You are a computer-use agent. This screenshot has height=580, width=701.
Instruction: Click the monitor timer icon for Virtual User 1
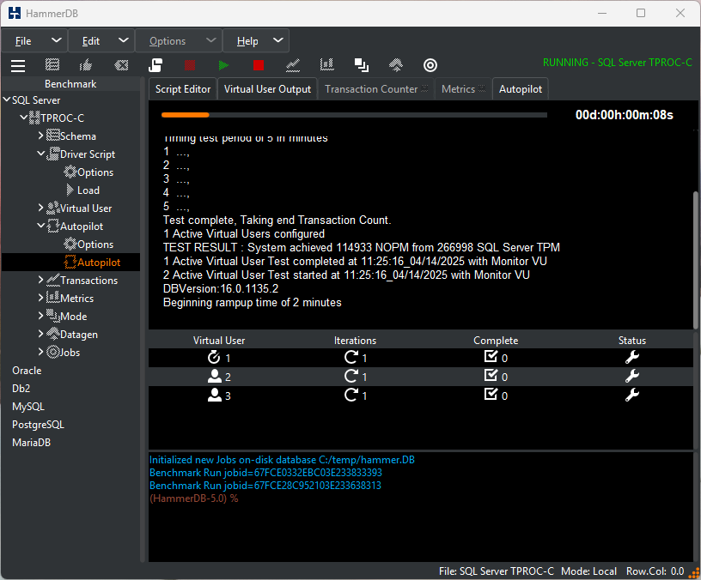coord(214,357)
